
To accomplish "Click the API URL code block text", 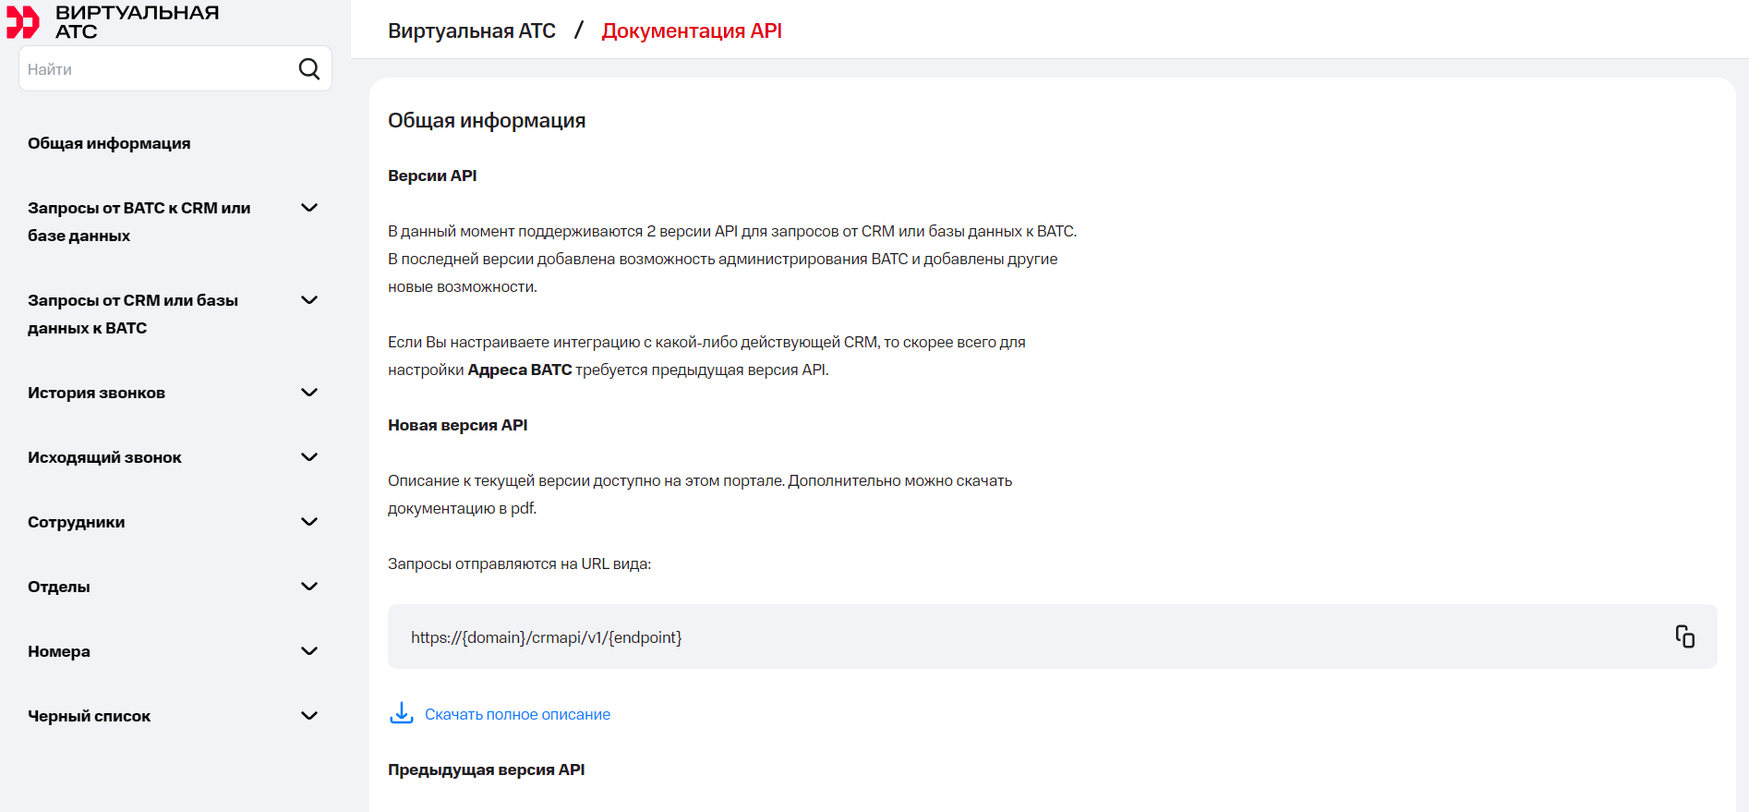I will pyautogui.click(x=547, y=637).
